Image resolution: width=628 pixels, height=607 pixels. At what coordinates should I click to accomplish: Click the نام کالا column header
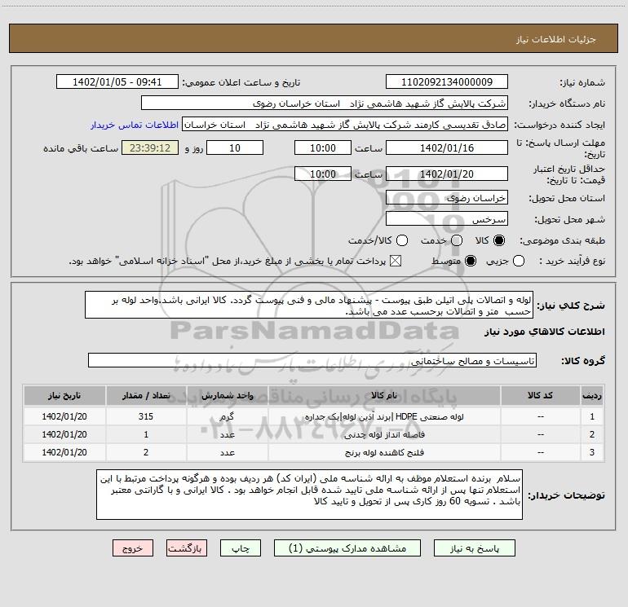click(x=383, y=395)
